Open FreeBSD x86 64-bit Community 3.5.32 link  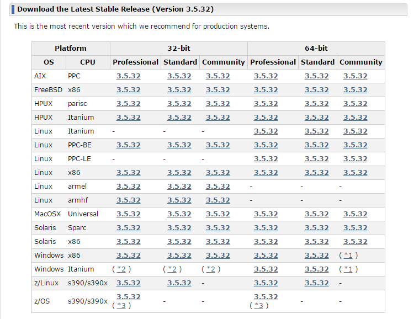tap(355, 90)
